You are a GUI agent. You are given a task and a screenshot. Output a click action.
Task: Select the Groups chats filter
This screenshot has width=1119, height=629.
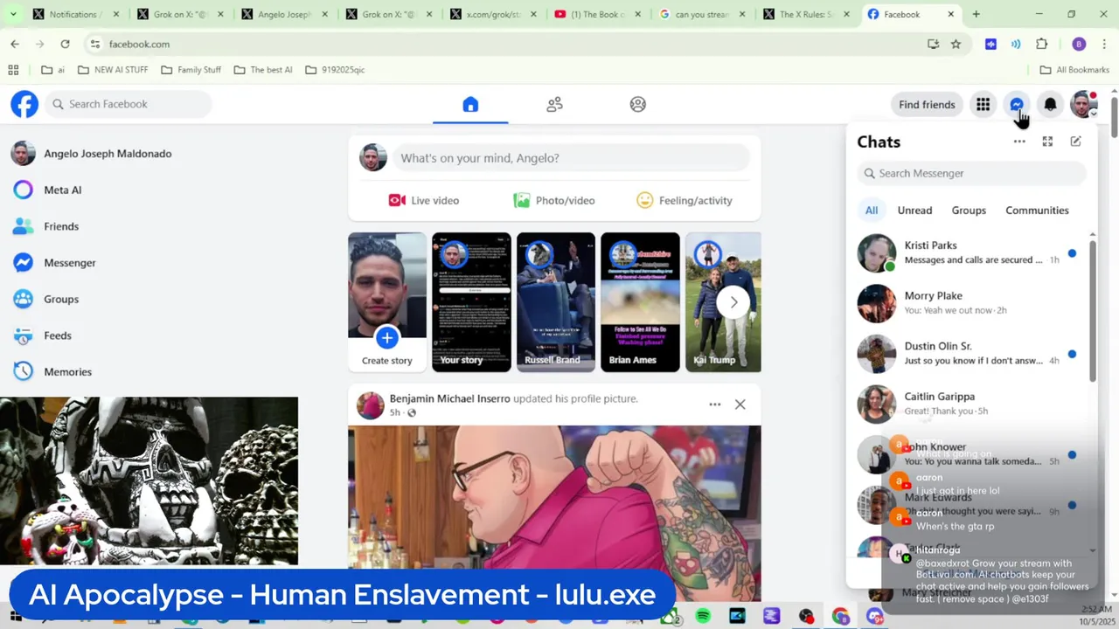coord(969,211)
